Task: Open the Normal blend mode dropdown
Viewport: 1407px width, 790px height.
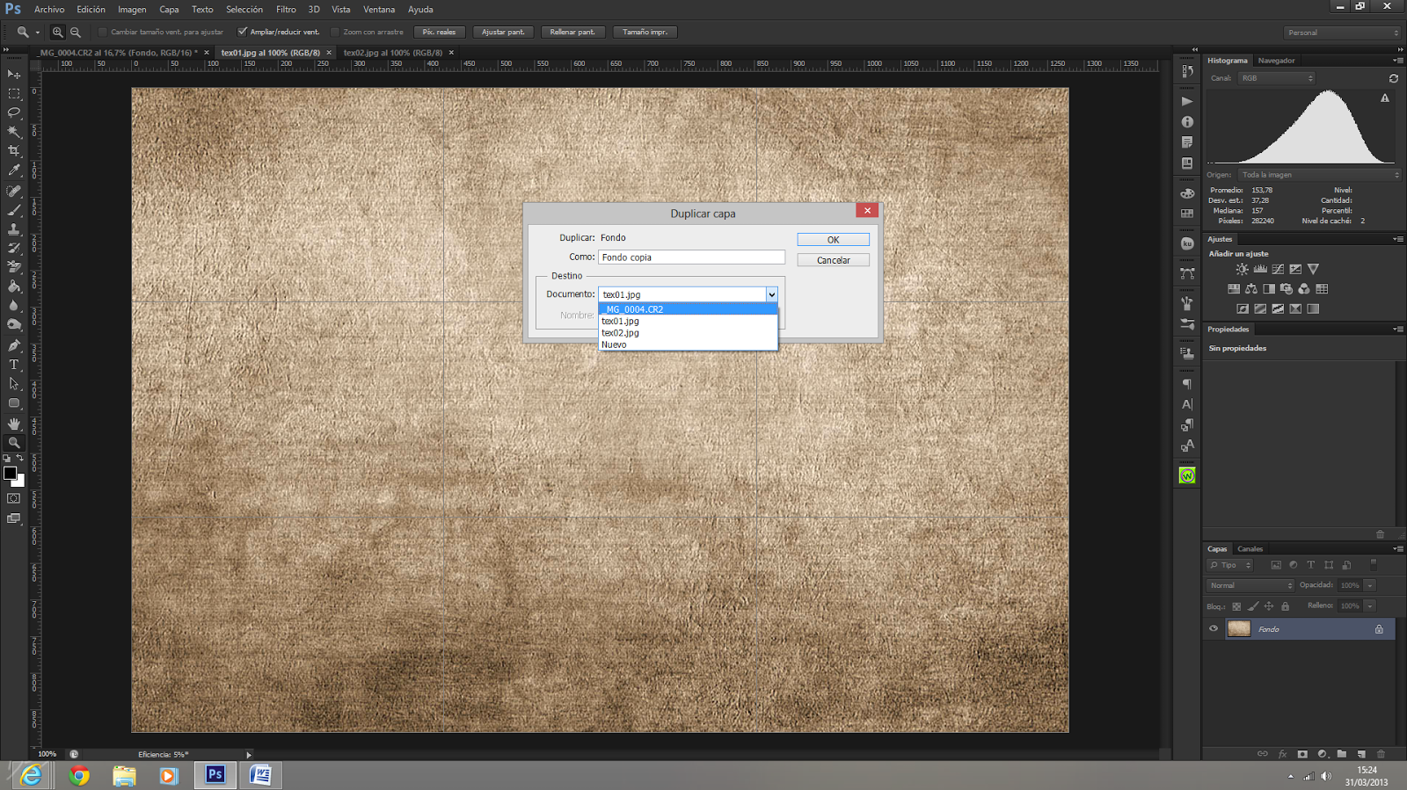Action: point(1250,585)
